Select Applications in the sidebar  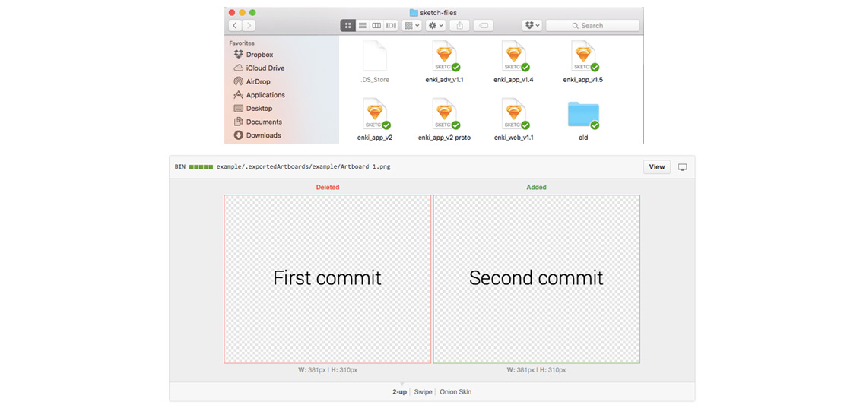259,95
